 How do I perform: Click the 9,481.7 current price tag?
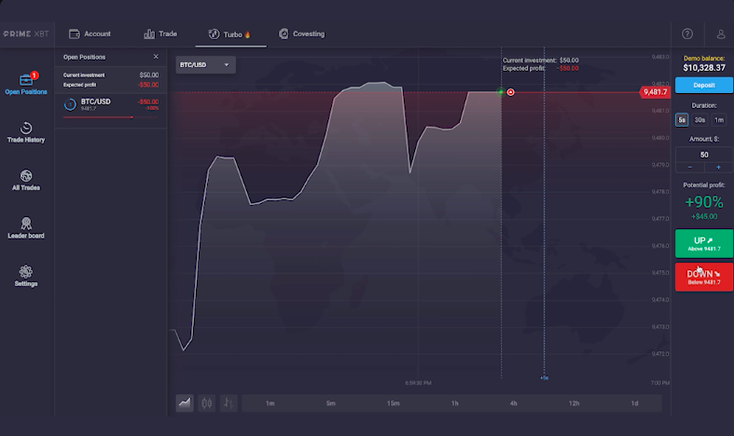click(655, 92)
